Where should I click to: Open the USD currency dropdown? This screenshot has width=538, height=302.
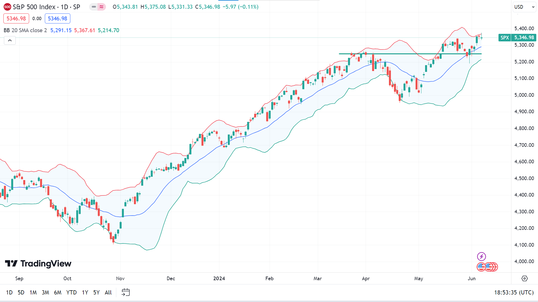pos(524,7)
